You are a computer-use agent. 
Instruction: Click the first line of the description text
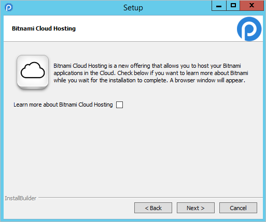(147, 66)
